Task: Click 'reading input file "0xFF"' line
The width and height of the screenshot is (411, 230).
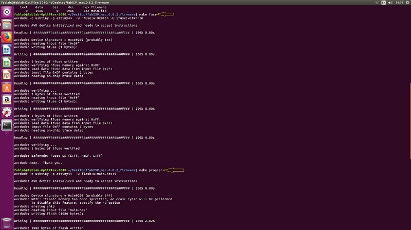Action: 47,98
